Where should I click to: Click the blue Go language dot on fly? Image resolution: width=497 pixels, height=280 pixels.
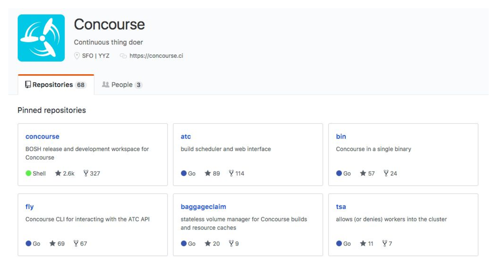click(x=28, y=244)
